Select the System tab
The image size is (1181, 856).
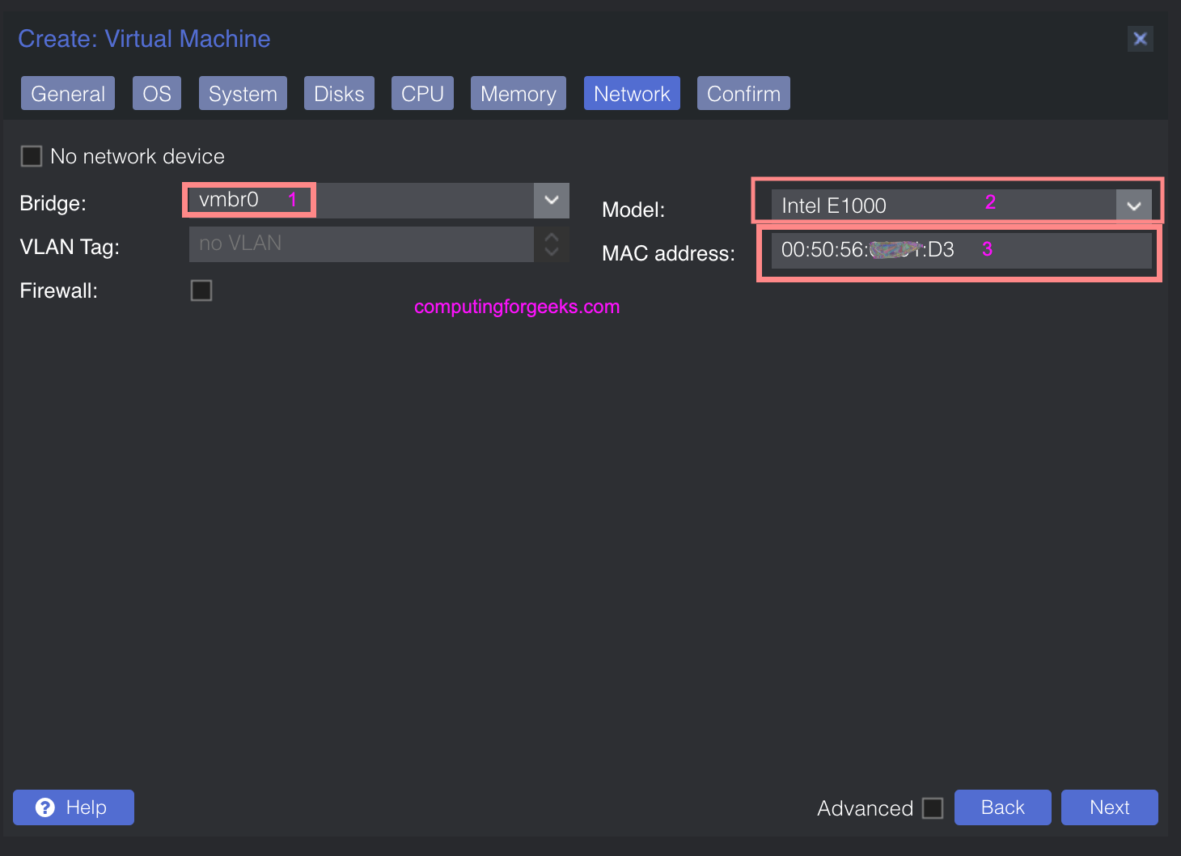click(242, 92)
